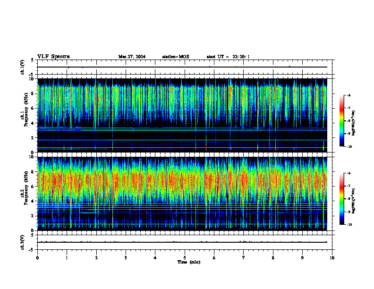Click the "-10" label on ch.2 colorbar
This screenshot has height=289, width=374.
(x=349, y=225)
